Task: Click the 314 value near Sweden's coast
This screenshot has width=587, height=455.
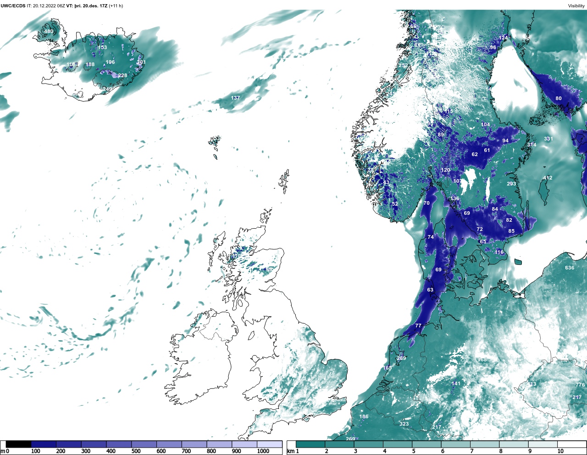Action: 532,145
